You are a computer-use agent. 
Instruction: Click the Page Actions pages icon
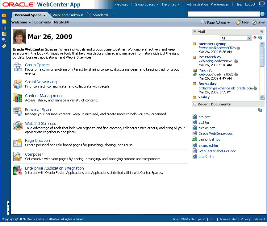click(203, 22)
